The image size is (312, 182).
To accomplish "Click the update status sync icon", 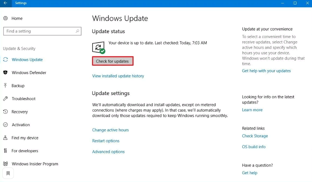I will [x=98, y=47].
